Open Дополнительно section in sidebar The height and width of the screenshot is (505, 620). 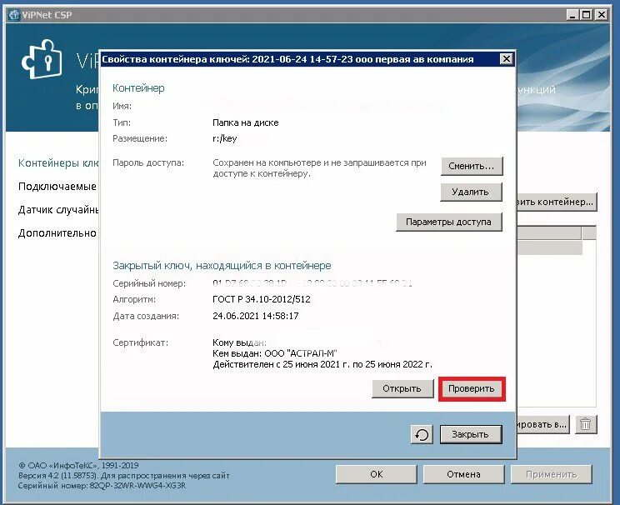(57, 233)
